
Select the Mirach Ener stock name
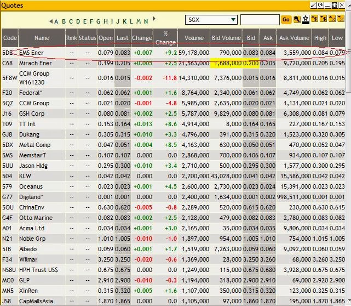(x=36, y=63)
